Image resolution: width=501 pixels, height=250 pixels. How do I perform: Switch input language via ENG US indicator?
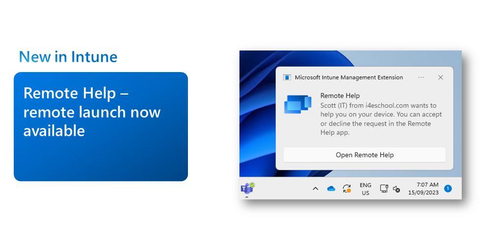[x=365, y=189]
